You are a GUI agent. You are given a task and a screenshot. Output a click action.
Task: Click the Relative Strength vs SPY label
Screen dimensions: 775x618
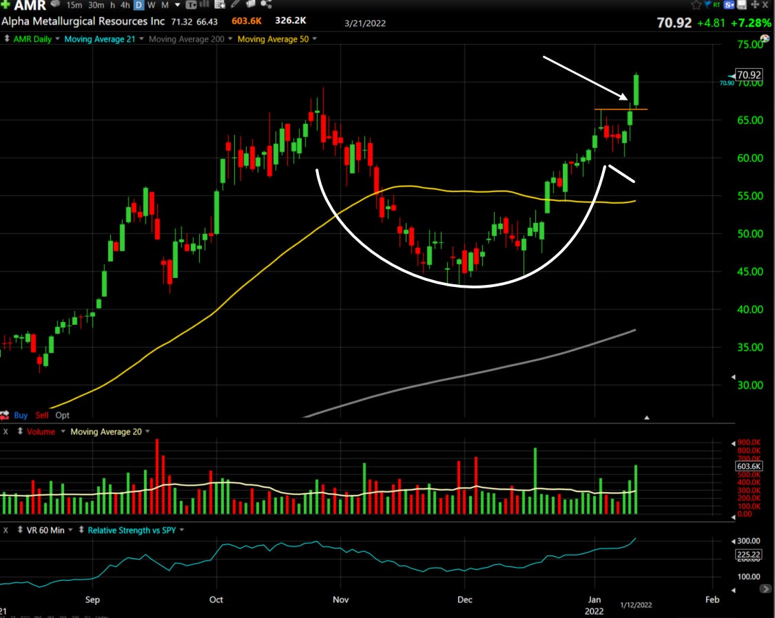[132, 530]
